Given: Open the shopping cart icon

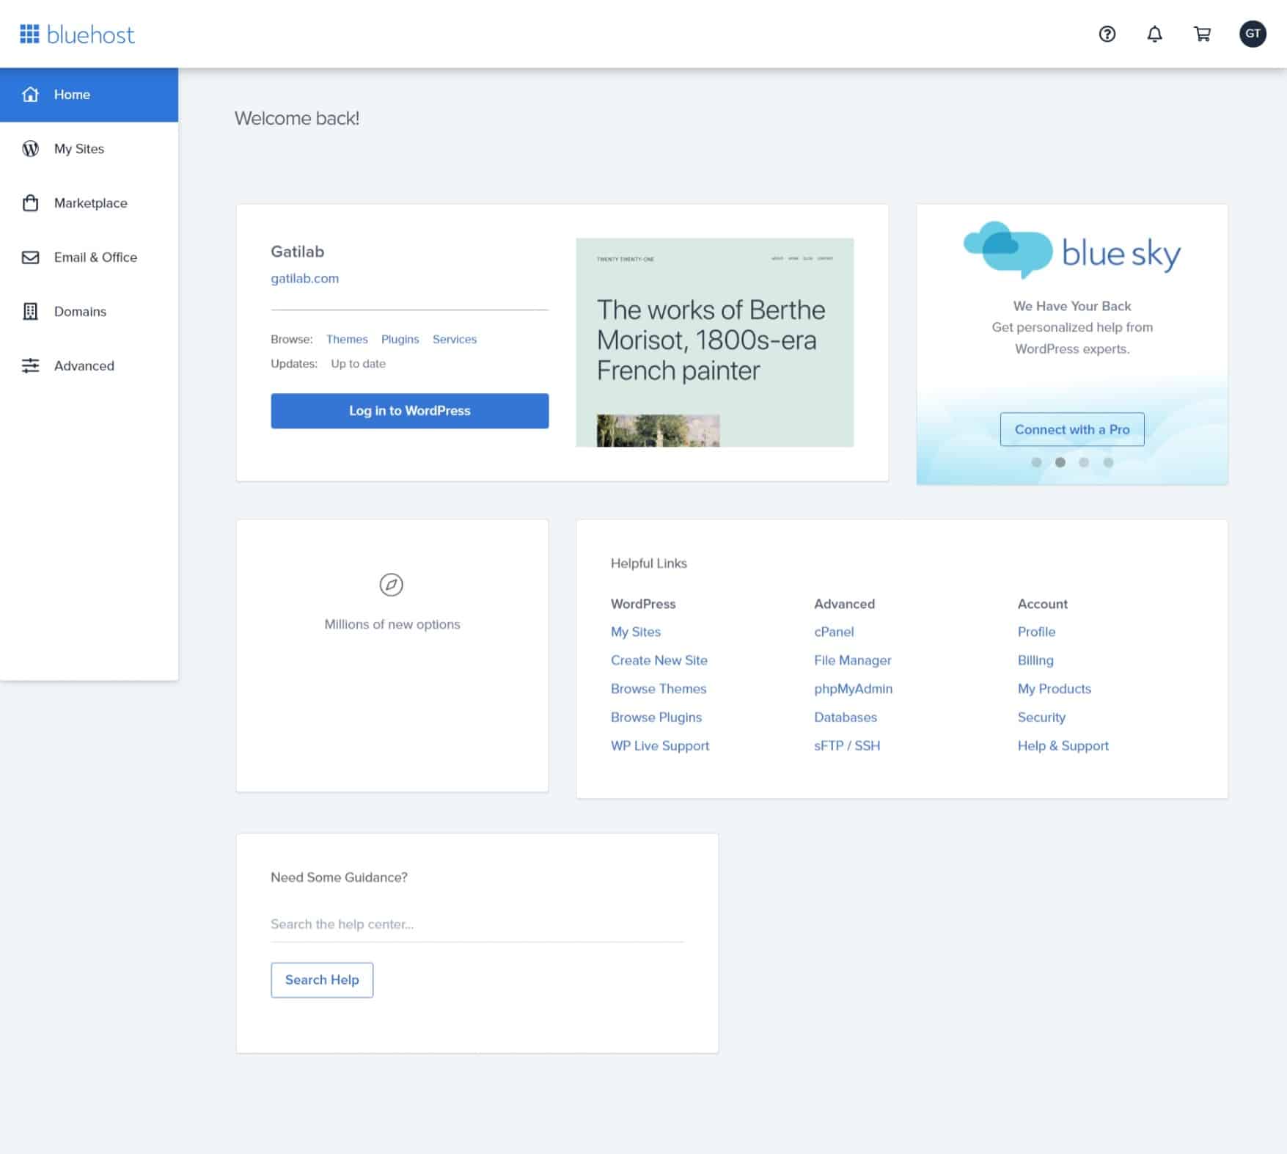Looking at the screenshot, I should pyautogui.click(x=1202, y=34).
